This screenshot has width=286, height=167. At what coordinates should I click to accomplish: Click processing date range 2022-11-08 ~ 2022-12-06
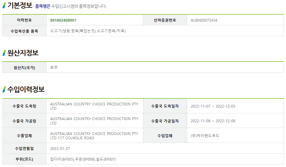213,121
